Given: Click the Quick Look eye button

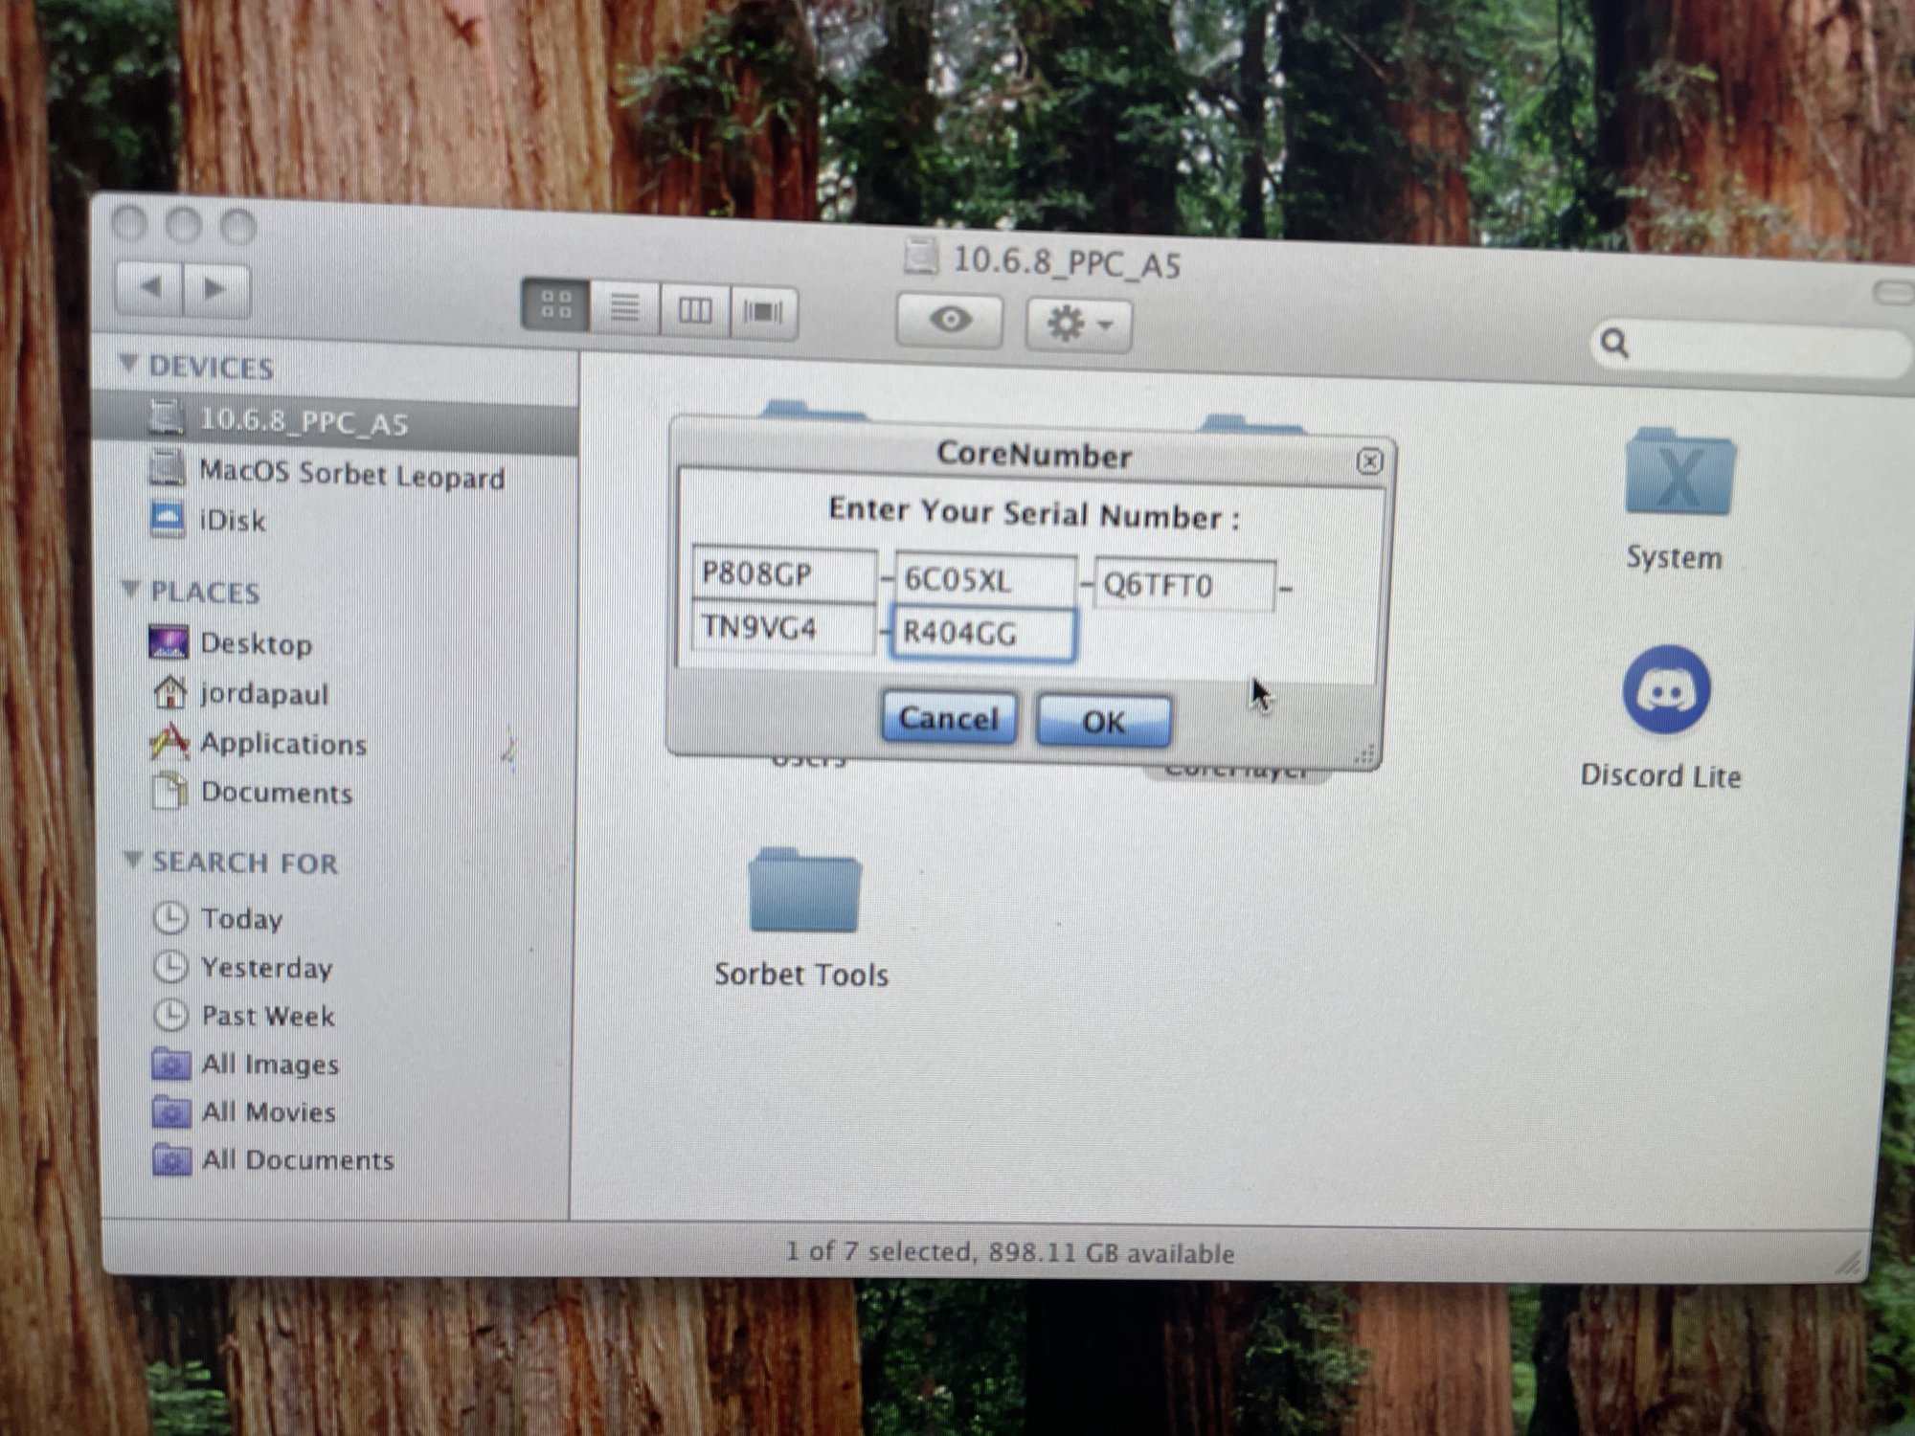Looking at the screenshot, I should click(949, 320).
